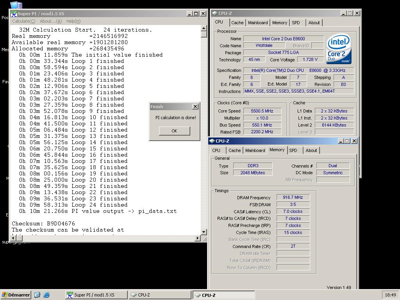The height and width of the screenshot is (300, 400).
Task: Close the Finish dialog
Action: coord(195,106)
